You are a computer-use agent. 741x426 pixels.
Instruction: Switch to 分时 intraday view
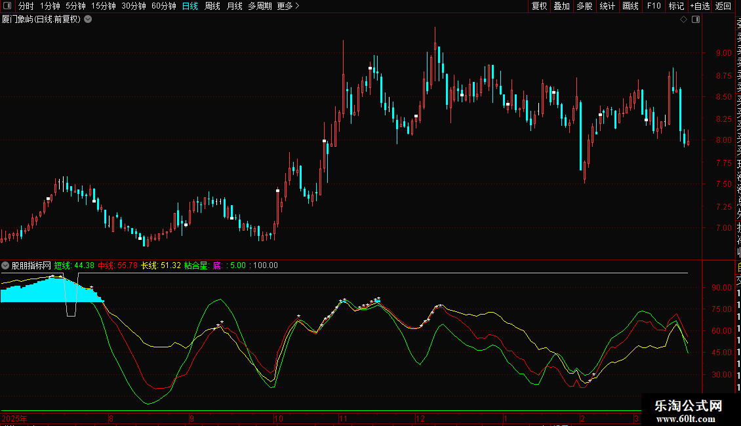tap(26, 6)
